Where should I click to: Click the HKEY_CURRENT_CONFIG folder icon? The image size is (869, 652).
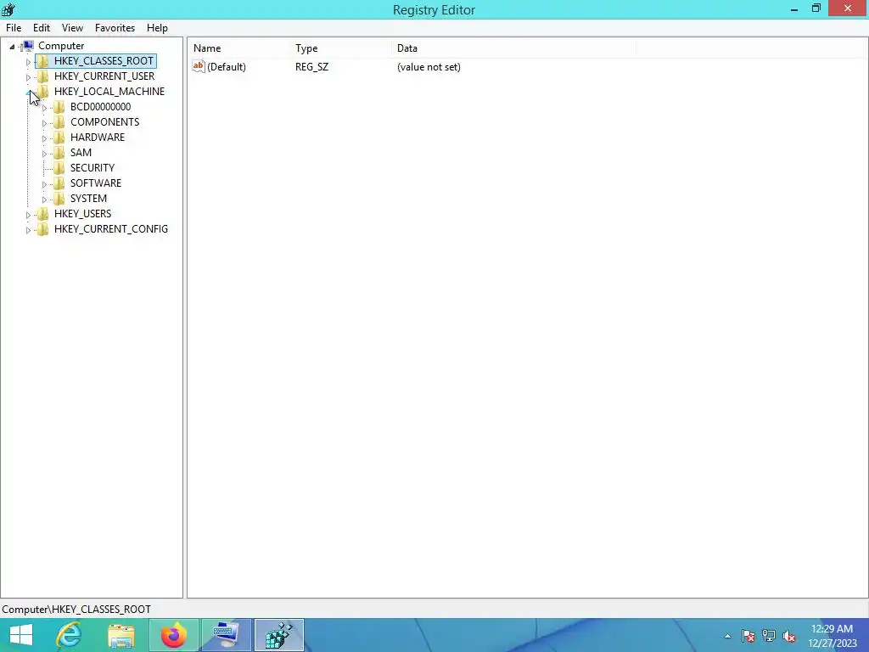[42, 229]
